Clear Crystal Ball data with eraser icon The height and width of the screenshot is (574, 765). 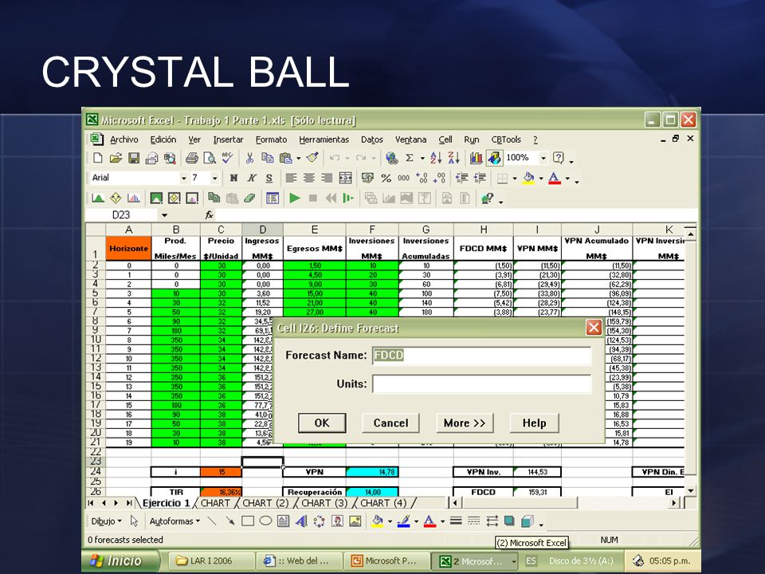[249, 199]
